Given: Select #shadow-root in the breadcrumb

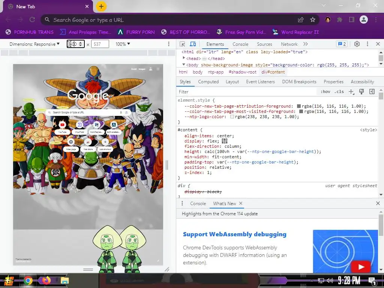Looking at the screenshot, I should pos(243,72).
